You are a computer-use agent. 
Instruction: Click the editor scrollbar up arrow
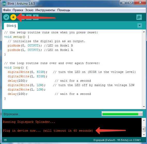tap(144, 32)
